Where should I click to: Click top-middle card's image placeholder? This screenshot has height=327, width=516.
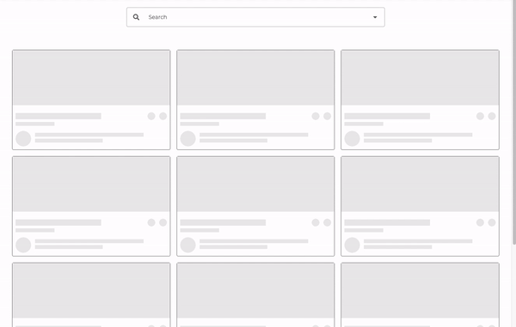(255, 78)
